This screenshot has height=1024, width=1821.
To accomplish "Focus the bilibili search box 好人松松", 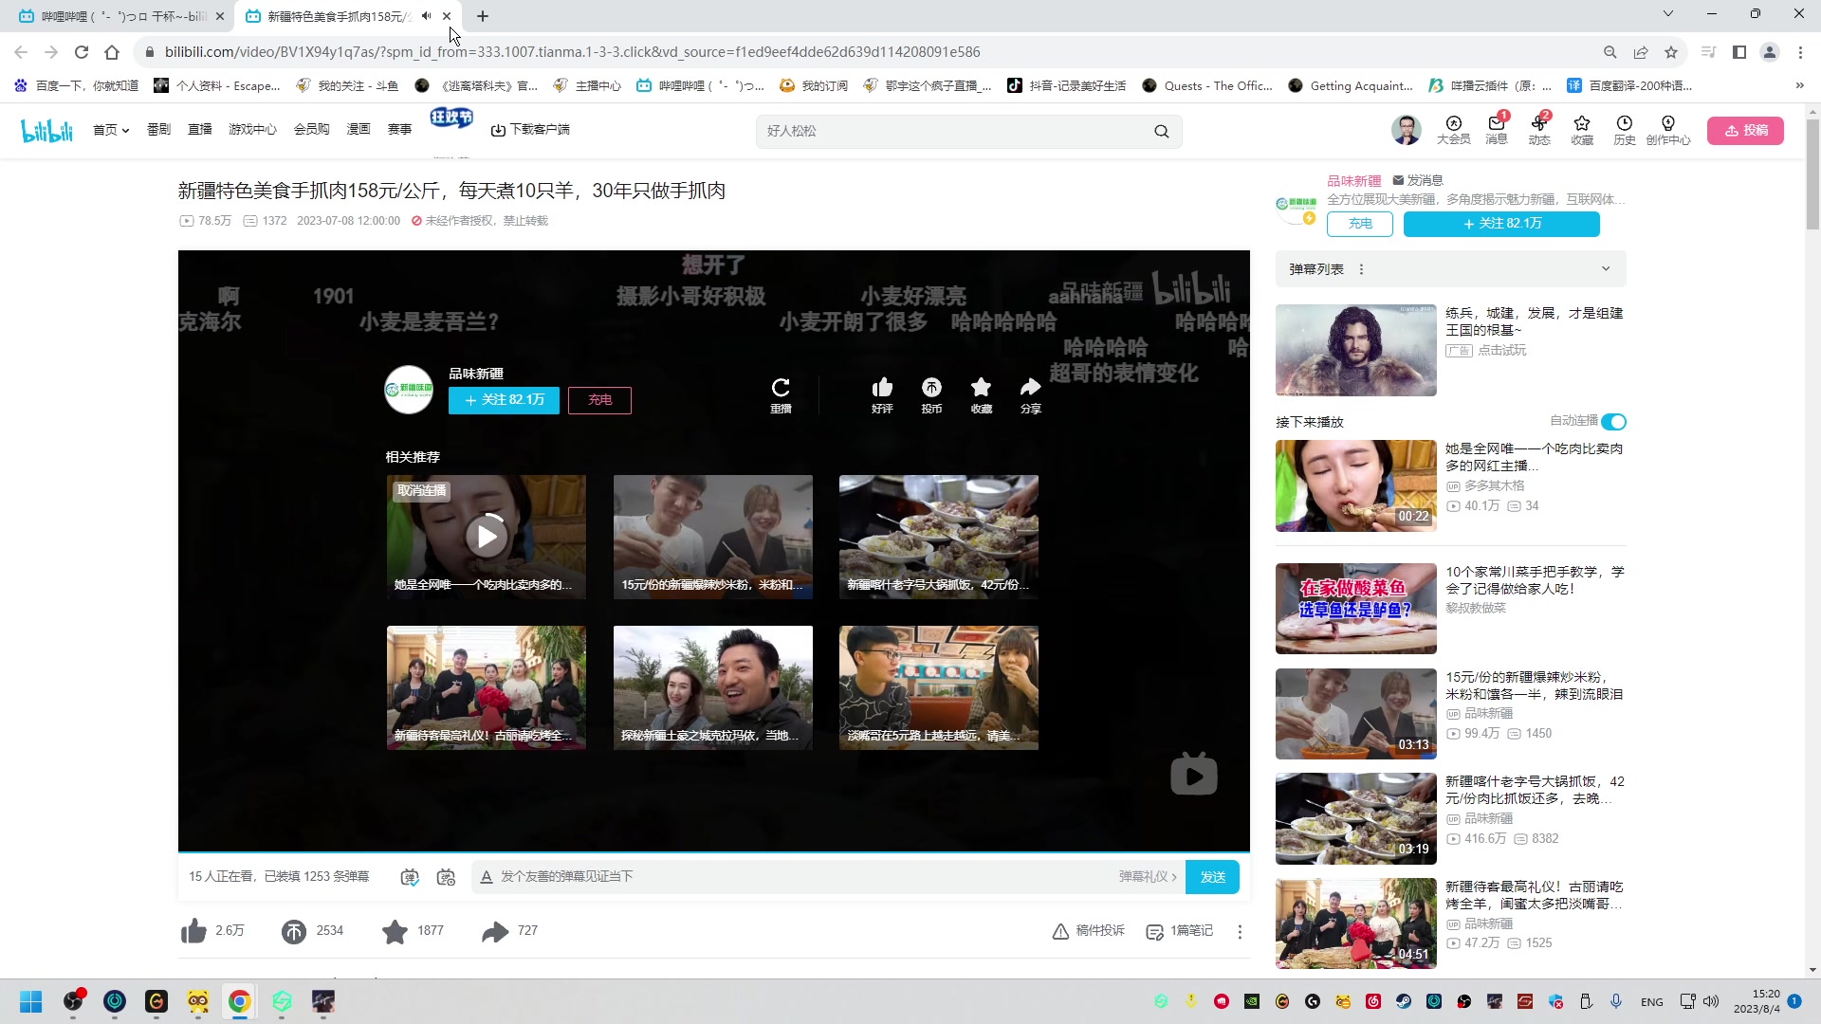I will coord(953,131).
